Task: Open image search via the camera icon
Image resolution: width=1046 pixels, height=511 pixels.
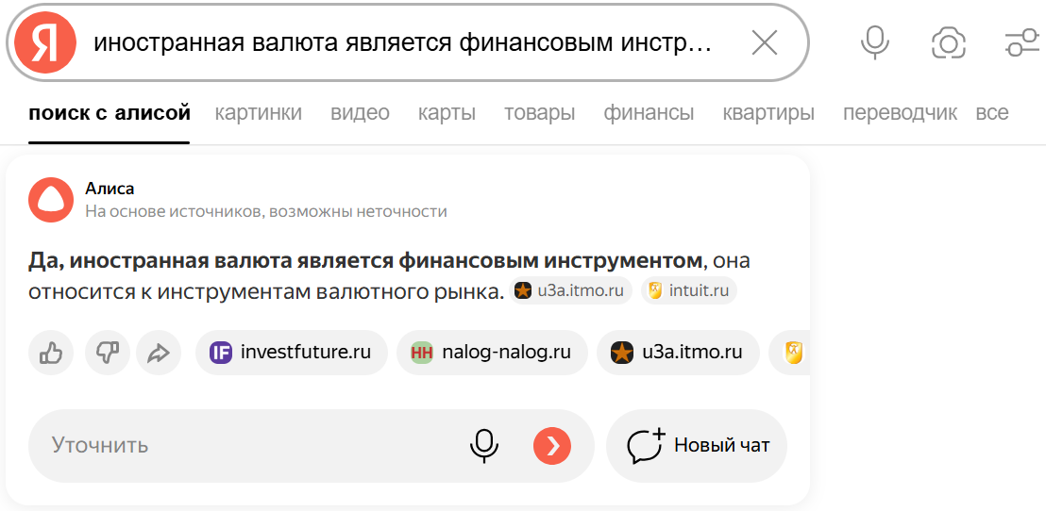Action: [x=949, y=44]
